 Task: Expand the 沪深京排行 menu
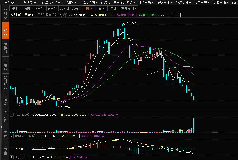click(x=51, y=3)
